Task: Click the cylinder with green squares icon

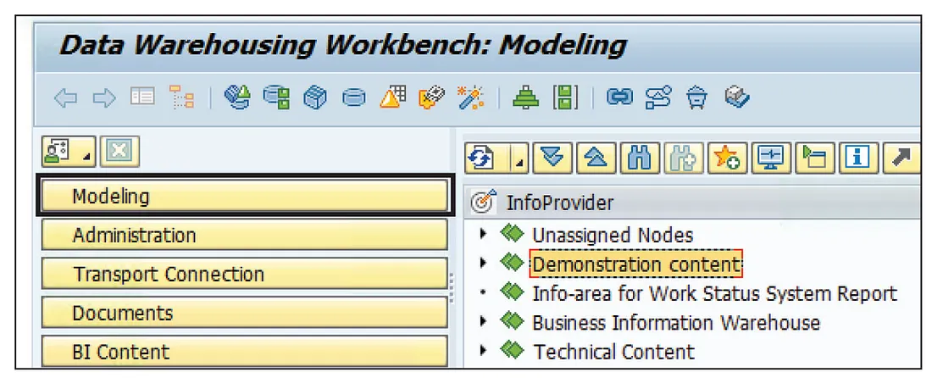Action: click(276, 97)
